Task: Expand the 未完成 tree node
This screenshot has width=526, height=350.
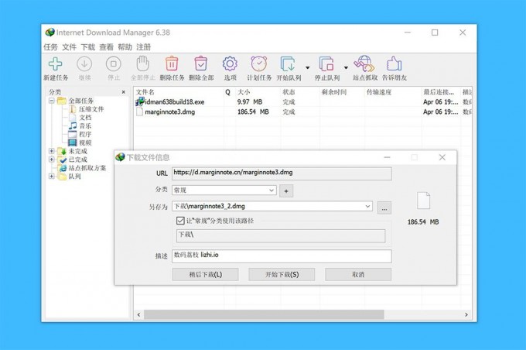Action: (52, 151)
